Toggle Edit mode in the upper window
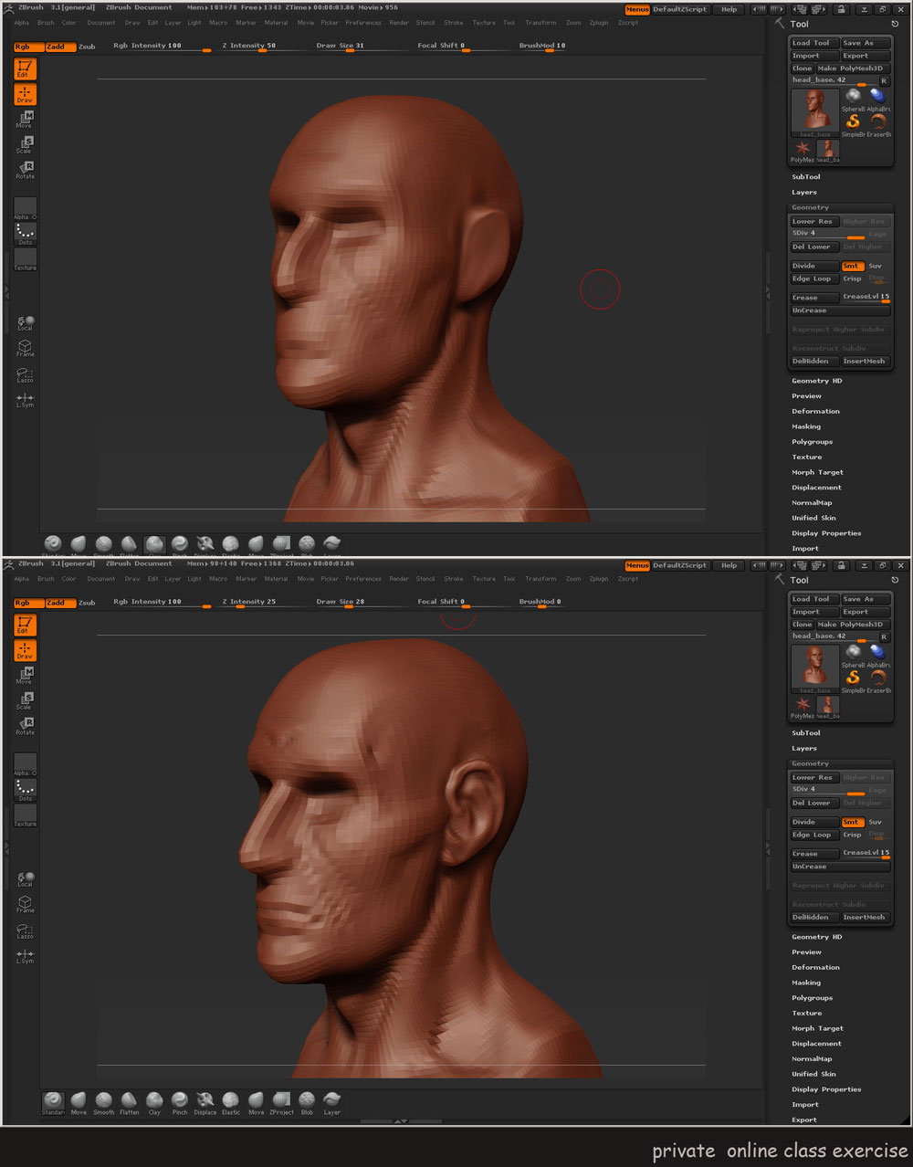 (x=25, y=68)
